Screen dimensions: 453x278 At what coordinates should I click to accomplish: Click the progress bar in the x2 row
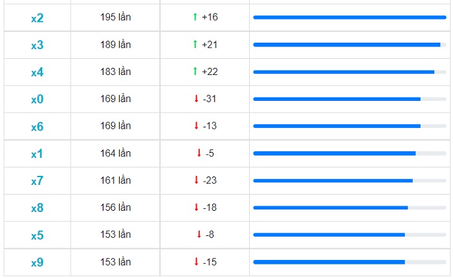point(349,17)
